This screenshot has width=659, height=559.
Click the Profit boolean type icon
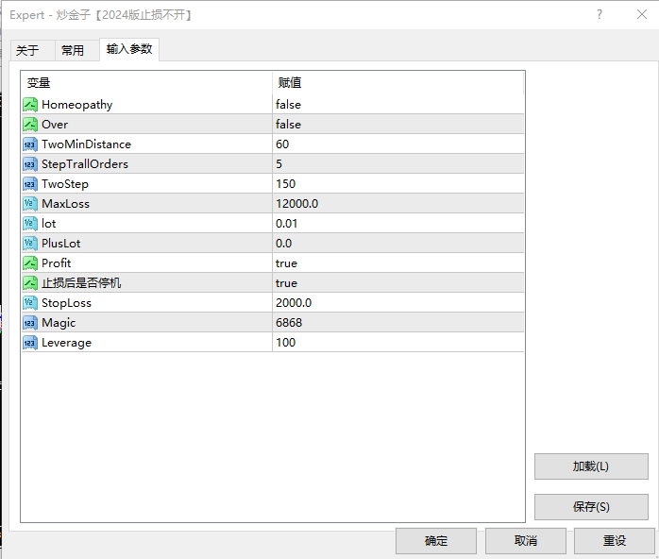click(30, 263)
